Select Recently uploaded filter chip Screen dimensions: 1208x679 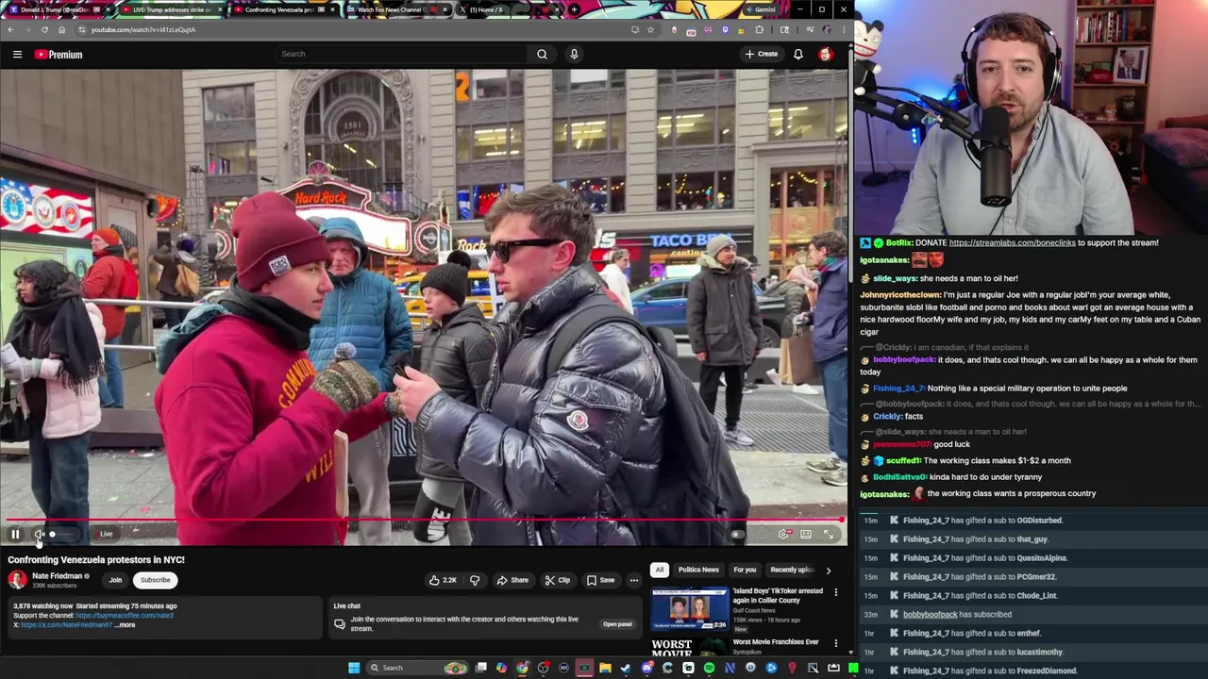[x=792, y=570]
